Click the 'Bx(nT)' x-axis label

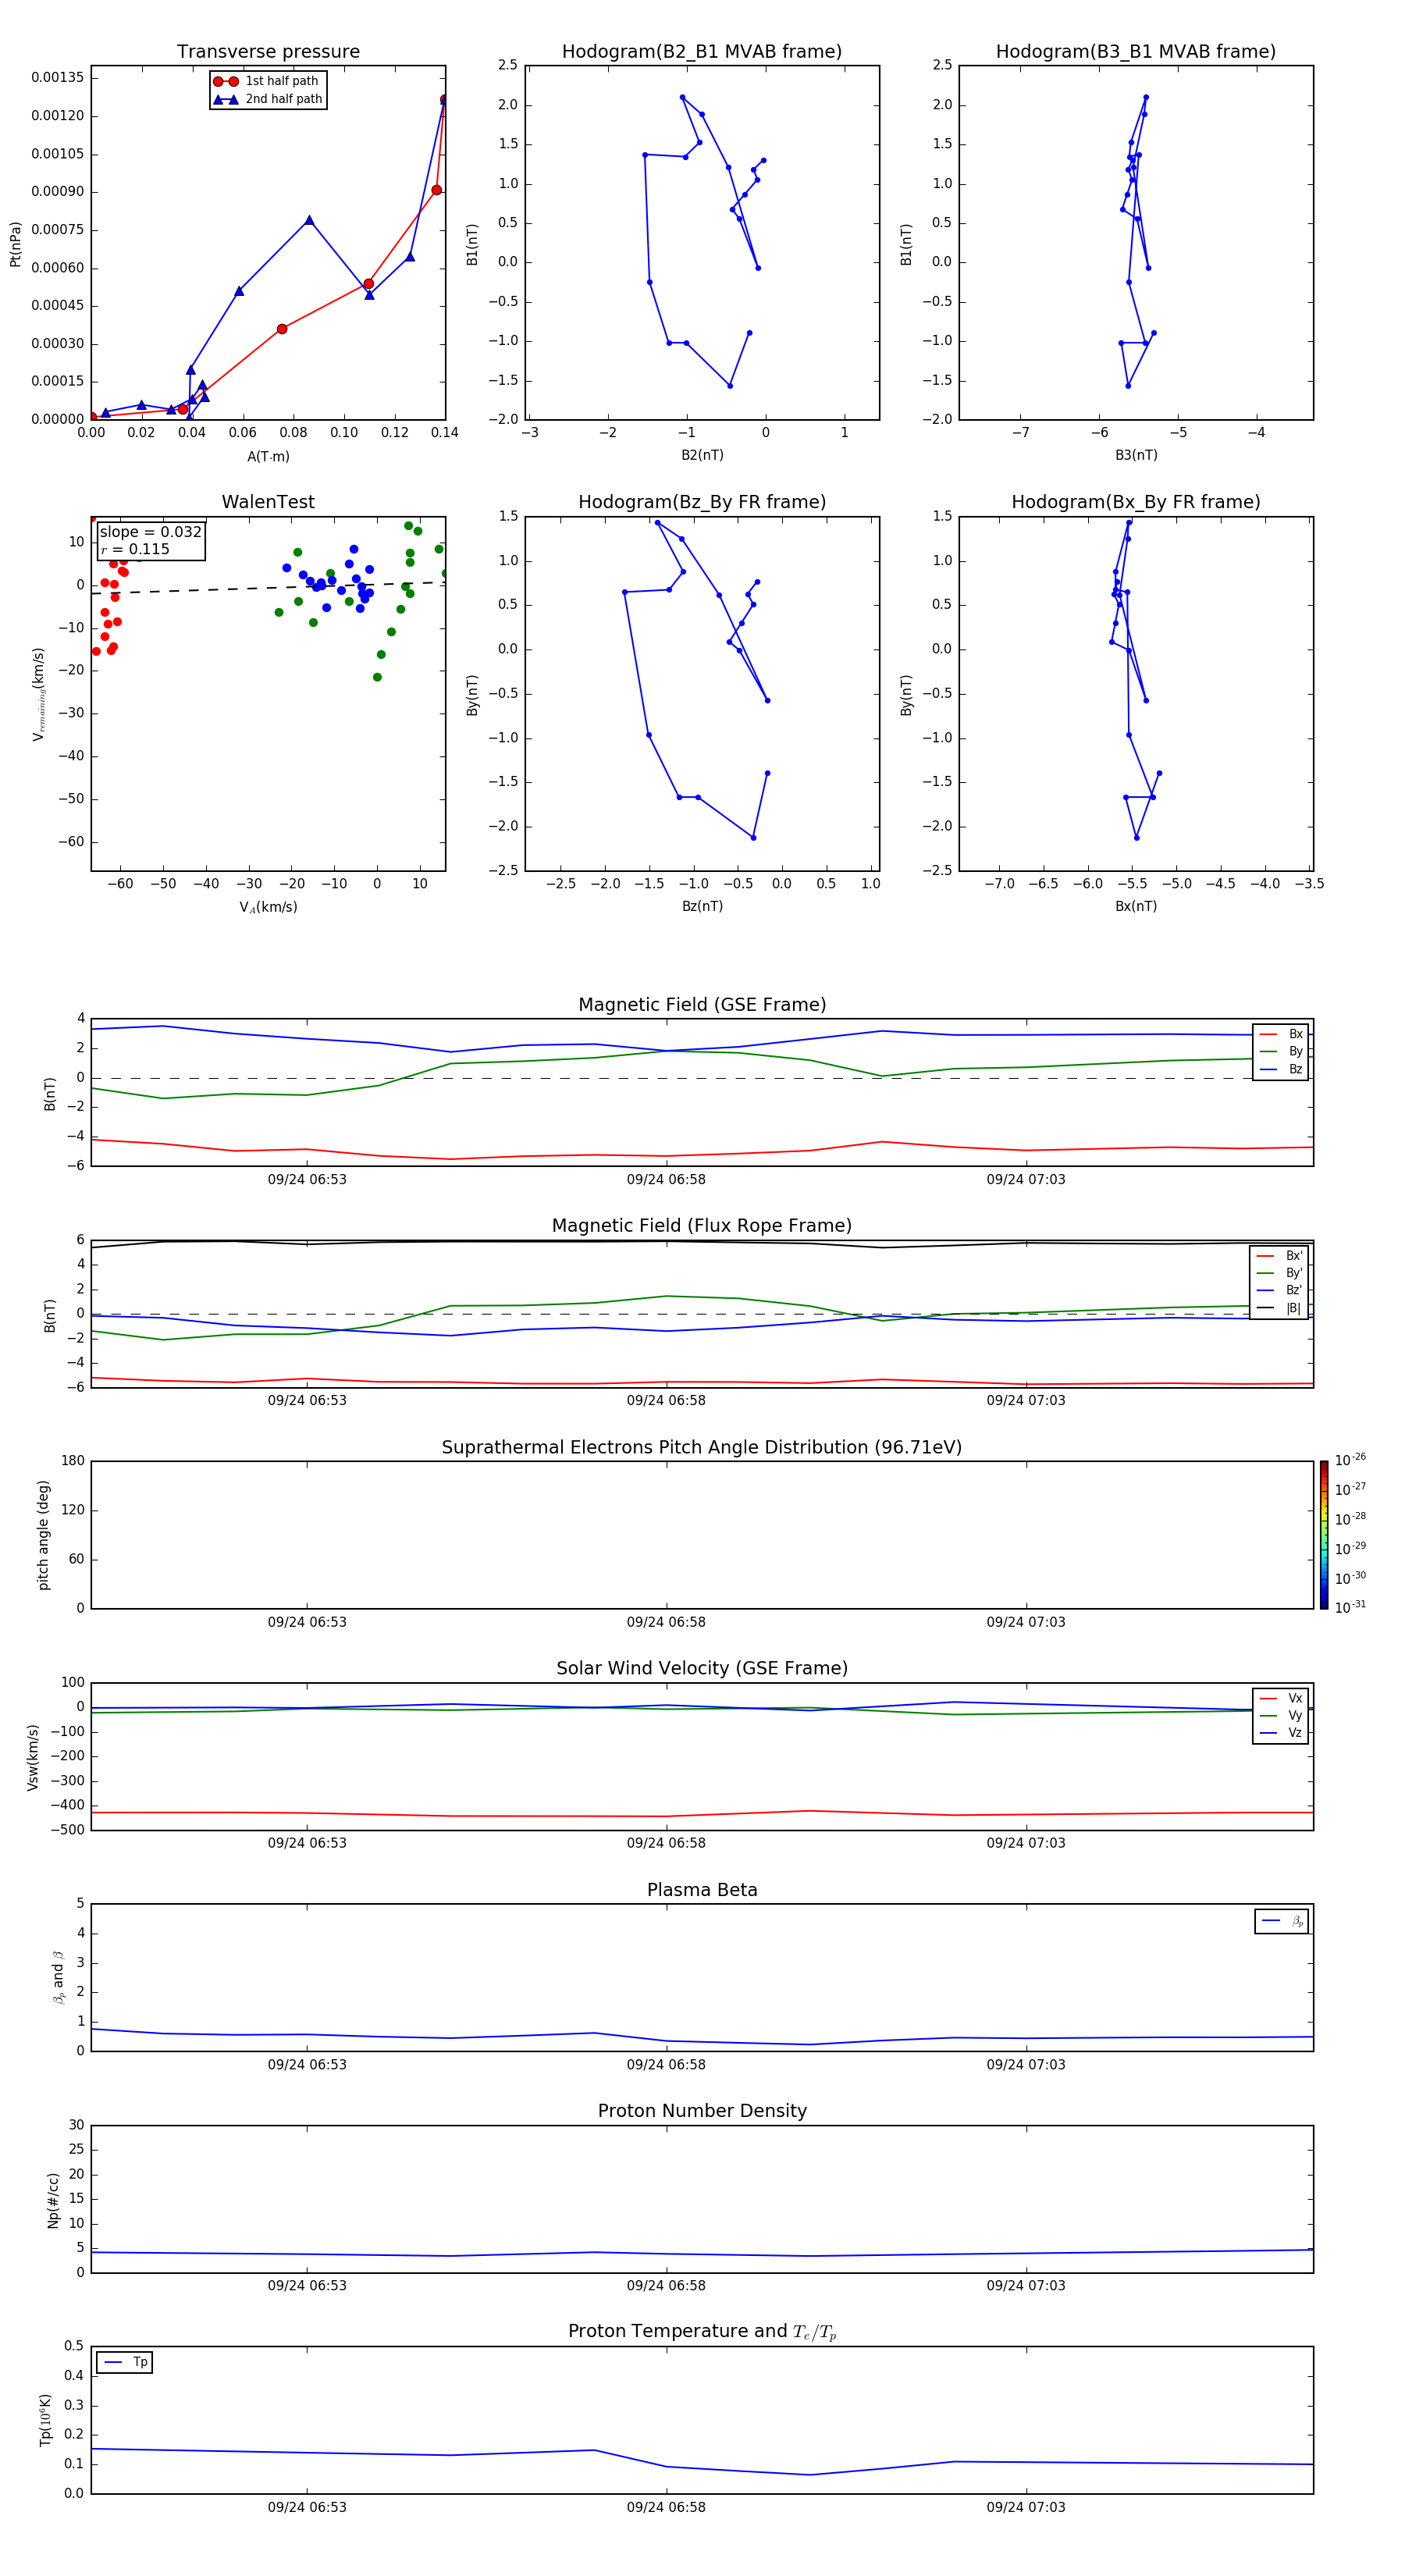(x=1136, y=906)
